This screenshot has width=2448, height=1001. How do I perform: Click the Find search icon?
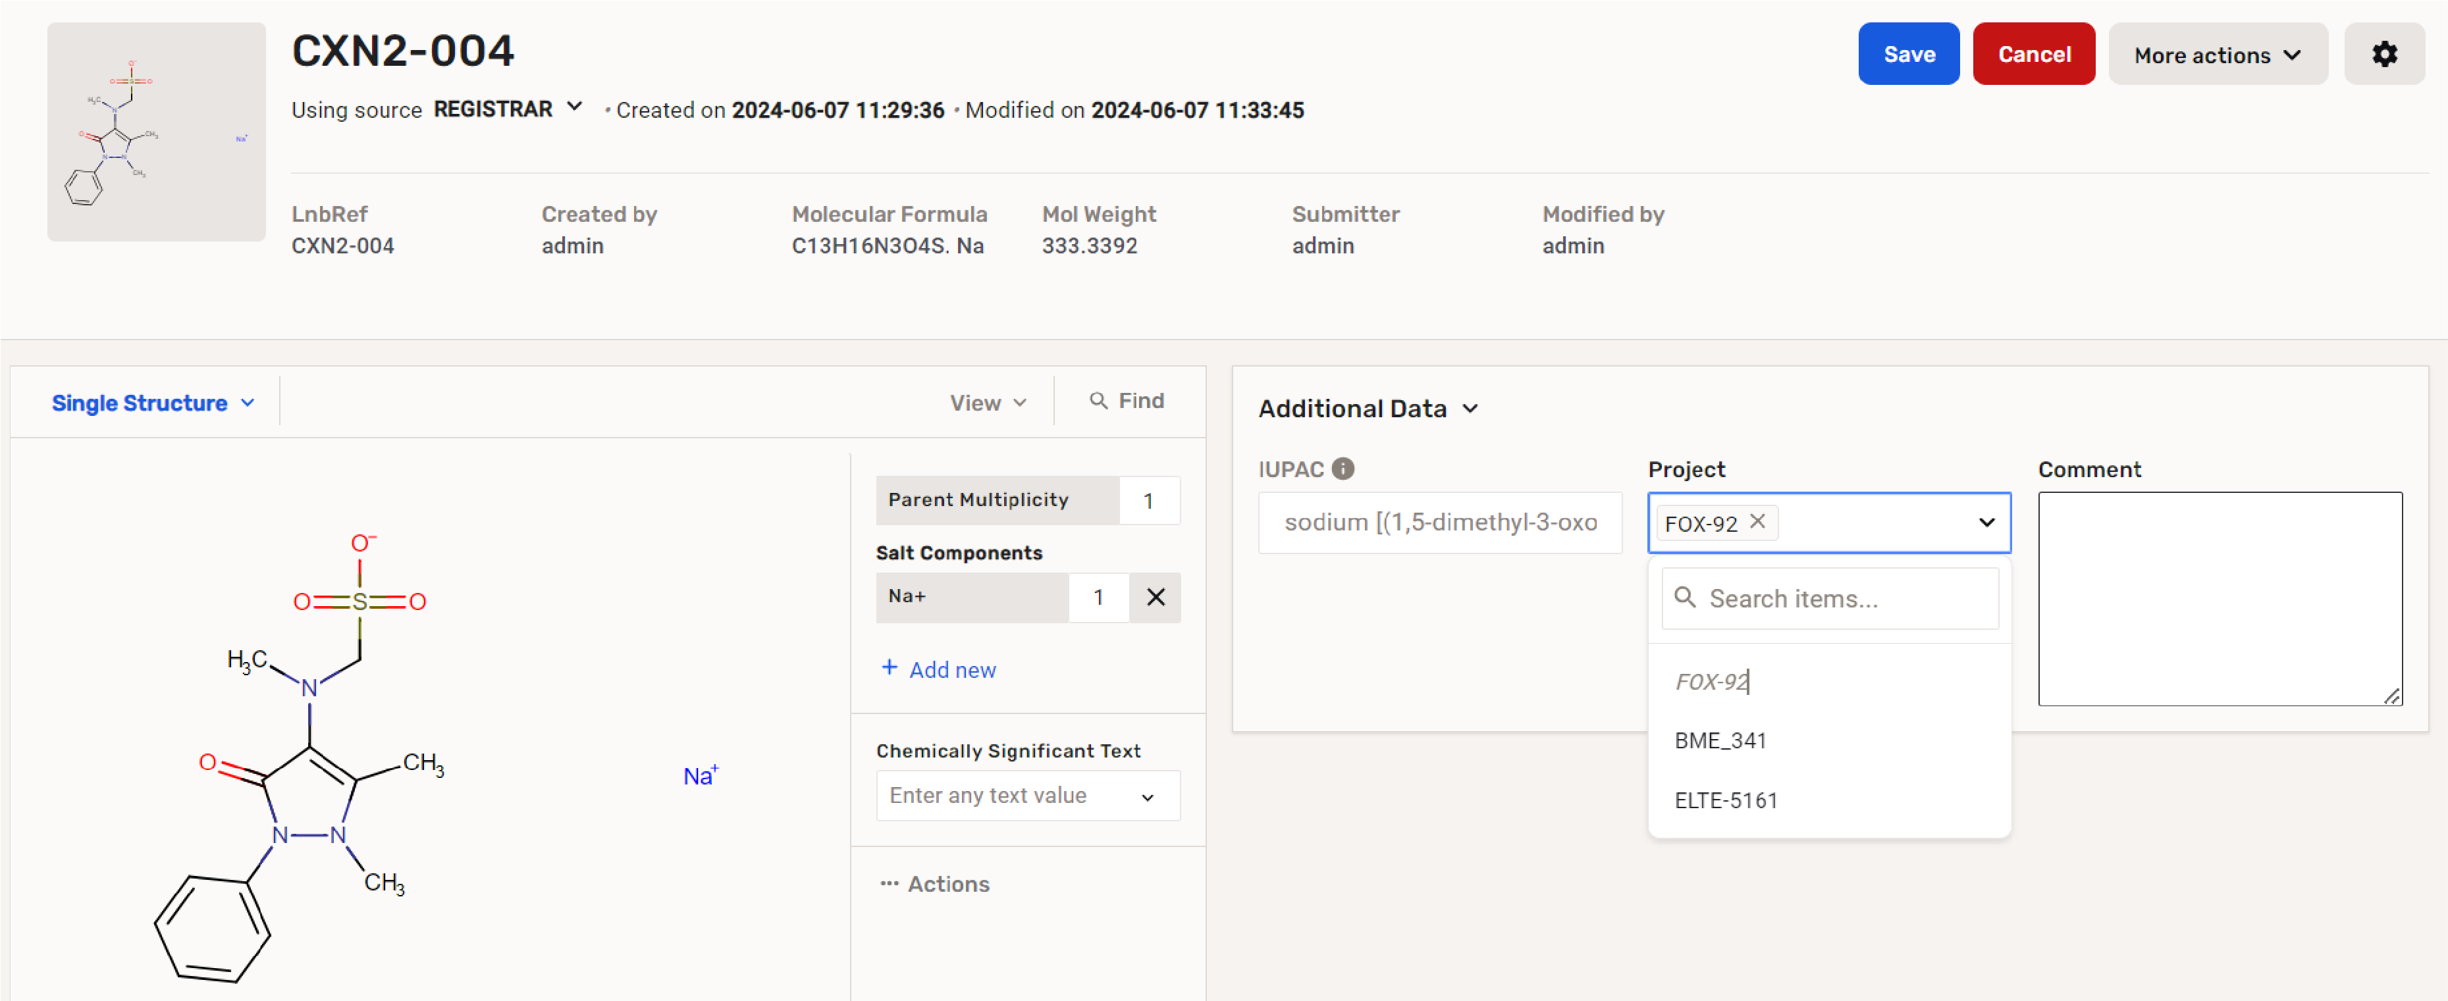[x=1098, y=401]
